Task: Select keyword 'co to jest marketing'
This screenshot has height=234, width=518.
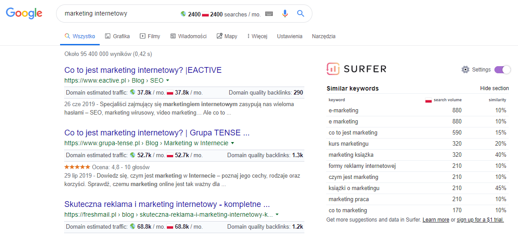Action: [353, 133]
